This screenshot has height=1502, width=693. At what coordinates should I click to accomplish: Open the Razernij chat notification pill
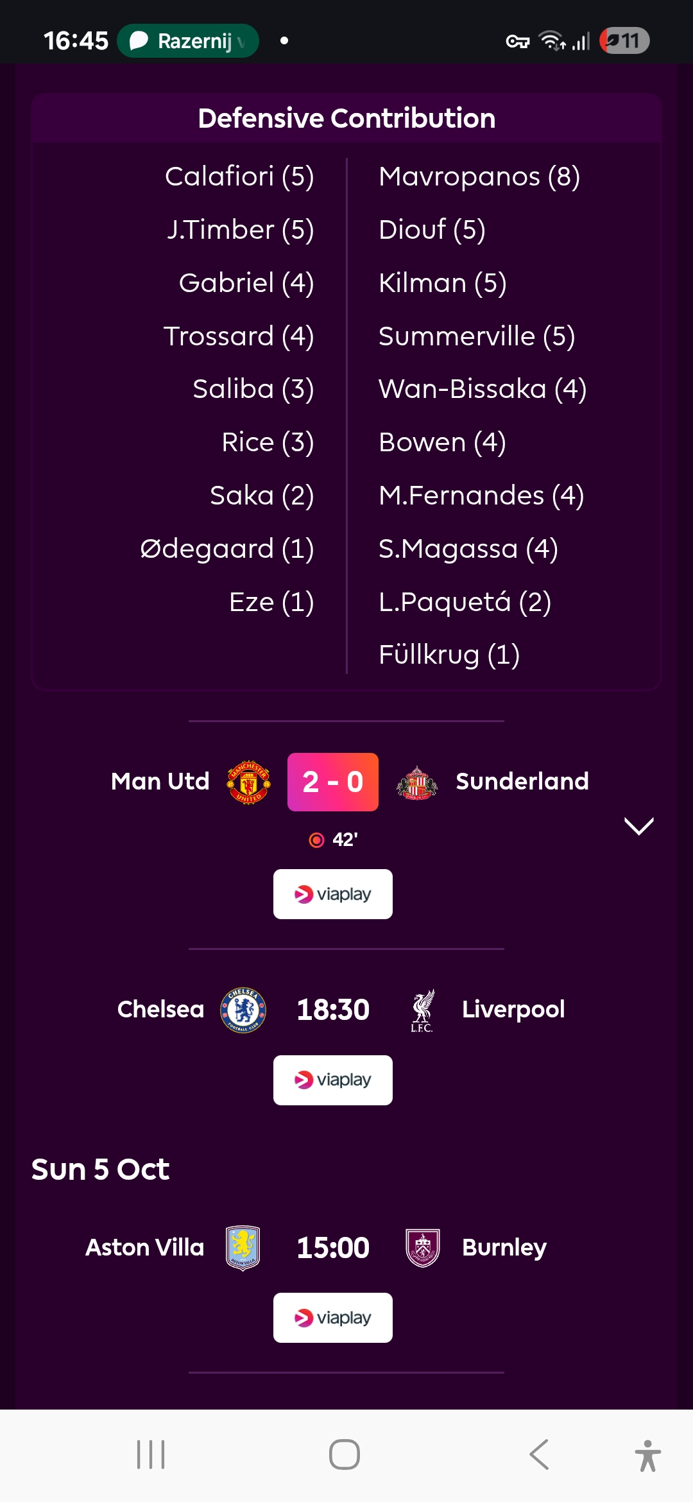click(x=188, y=41)
